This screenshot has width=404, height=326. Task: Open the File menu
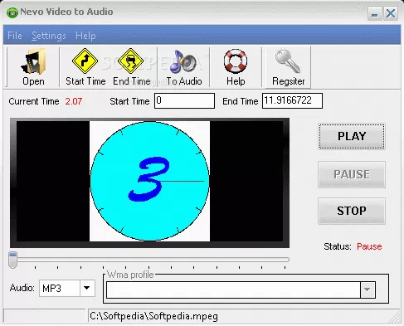(15, 36)
